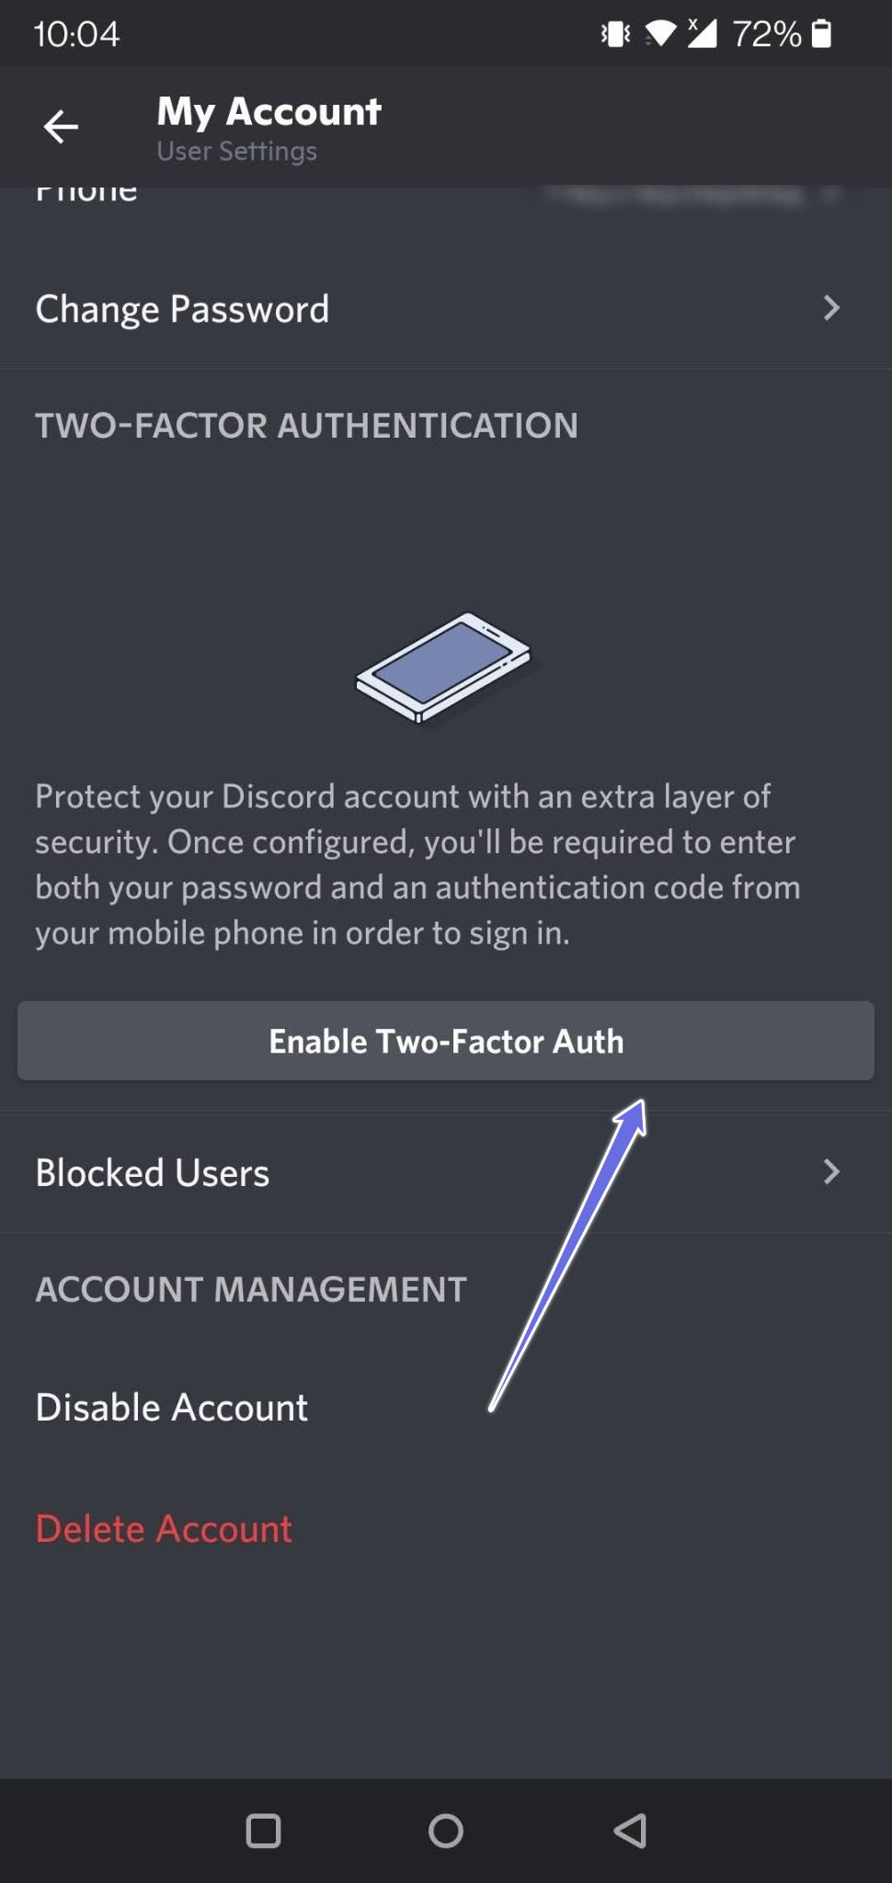
Task: Select Disable Account option
Action: [171, 1408]
